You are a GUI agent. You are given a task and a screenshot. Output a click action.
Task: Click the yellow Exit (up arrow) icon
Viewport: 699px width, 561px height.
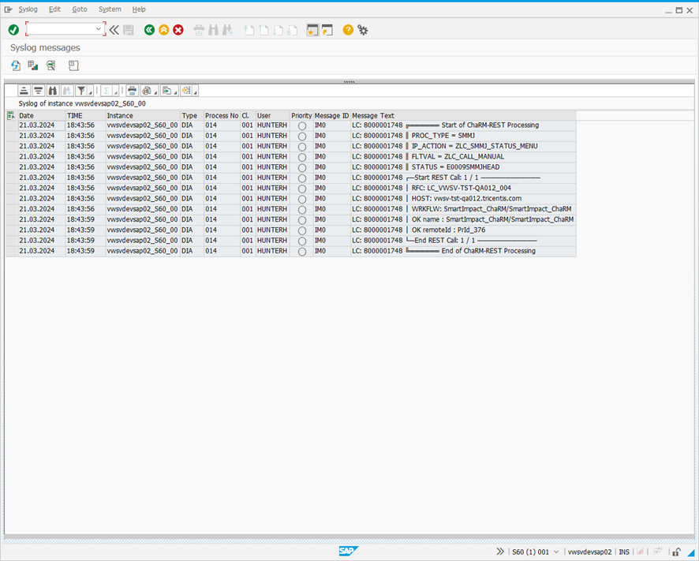click(x=163, y=30)
